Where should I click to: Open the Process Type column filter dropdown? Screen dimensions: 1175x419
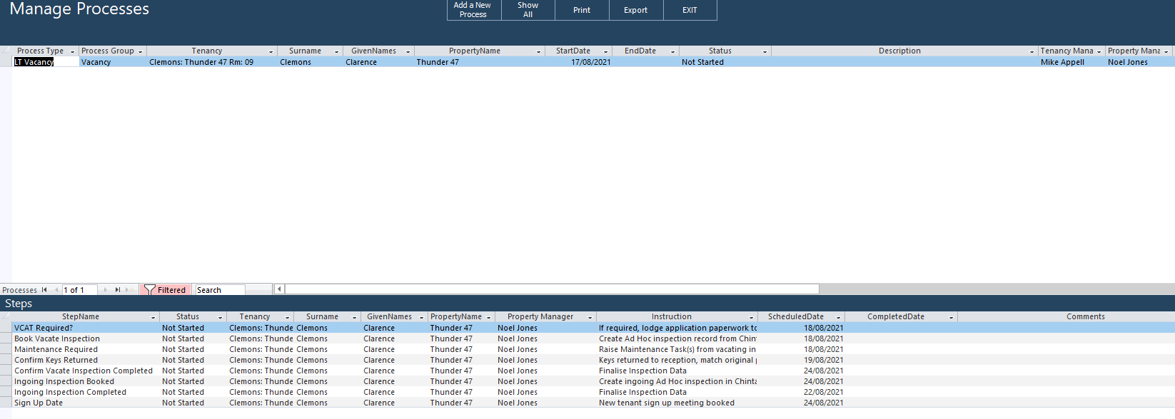[x=72, y=51]
